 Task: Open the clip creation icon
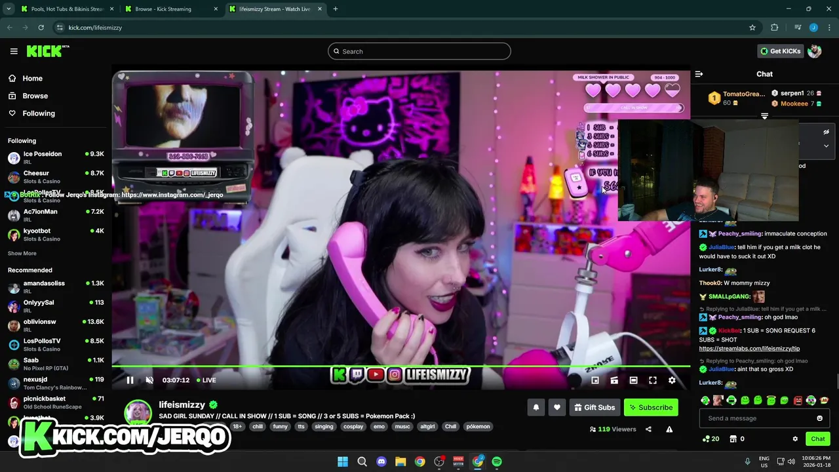[614, 380]
